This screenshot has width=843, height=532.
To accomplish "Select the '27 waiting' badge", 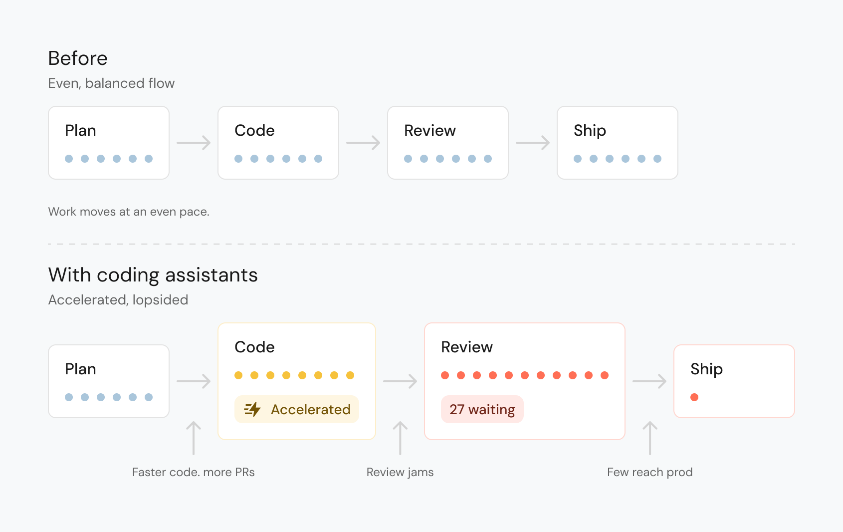I will pyautogui.click(x=482, y=409).
